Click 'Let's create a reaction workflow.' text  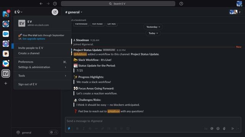click(97, 93)
